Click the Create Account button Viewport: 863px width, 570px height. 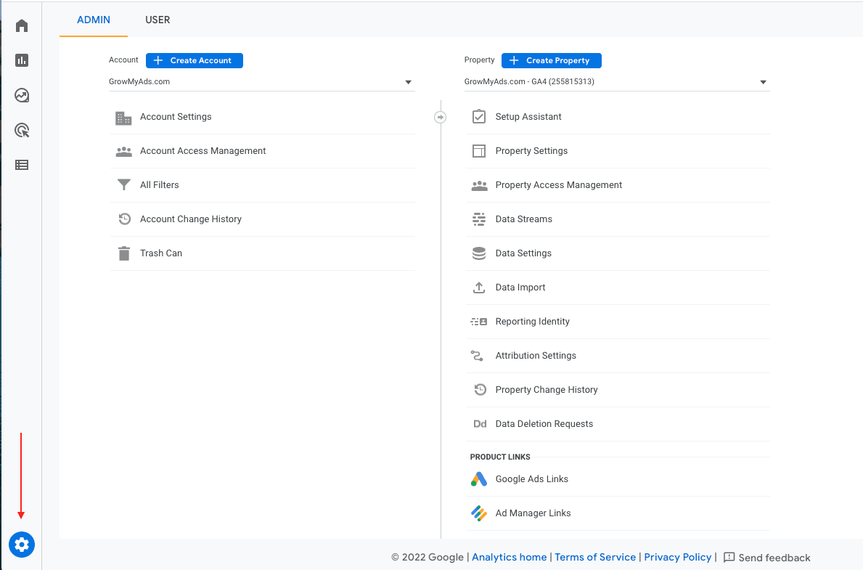(195, 60)
